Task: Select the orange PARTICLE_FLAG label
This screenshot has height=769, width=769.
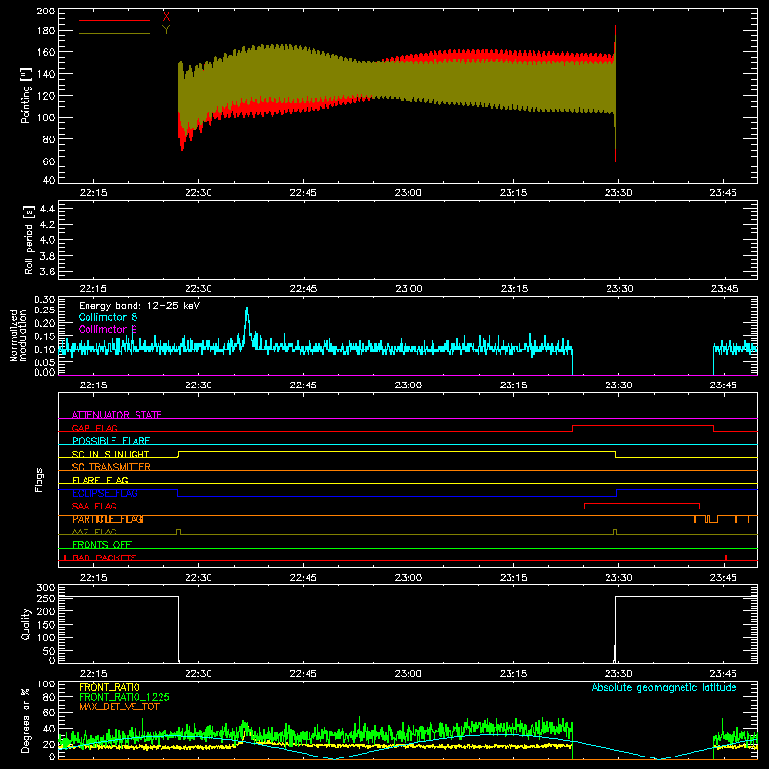Action: tap(108, 519)
